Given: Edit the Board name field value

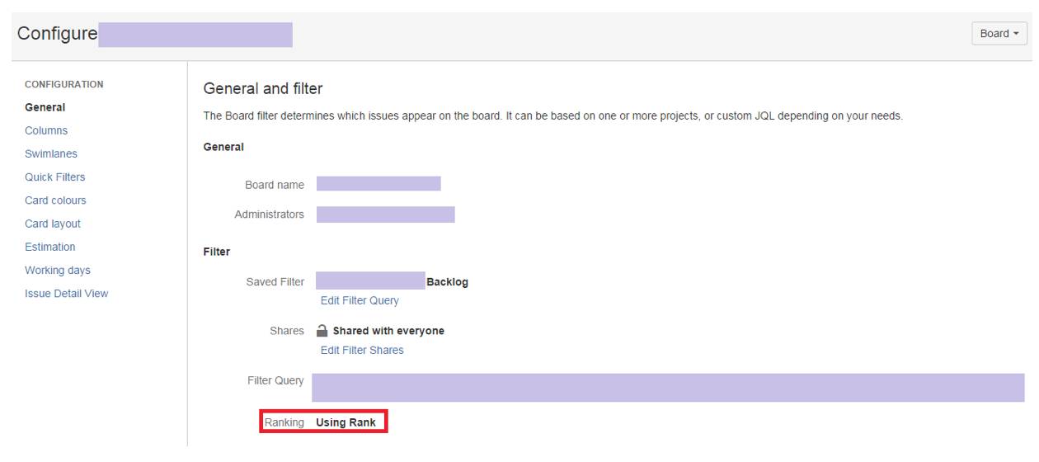Looking at the screenshot, I should click(378, 184).
